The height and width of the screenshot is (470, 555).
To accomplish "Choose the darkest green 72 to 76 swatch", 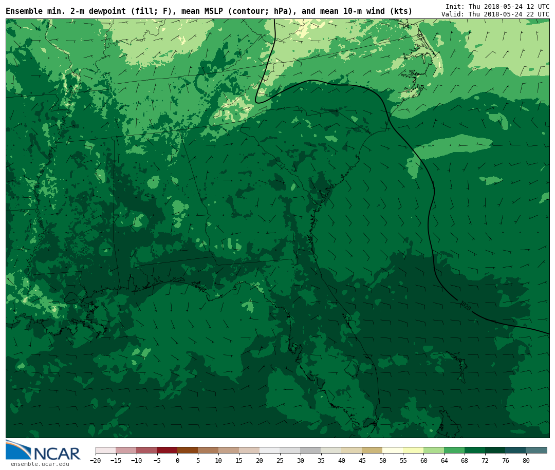I will (495, 450).
